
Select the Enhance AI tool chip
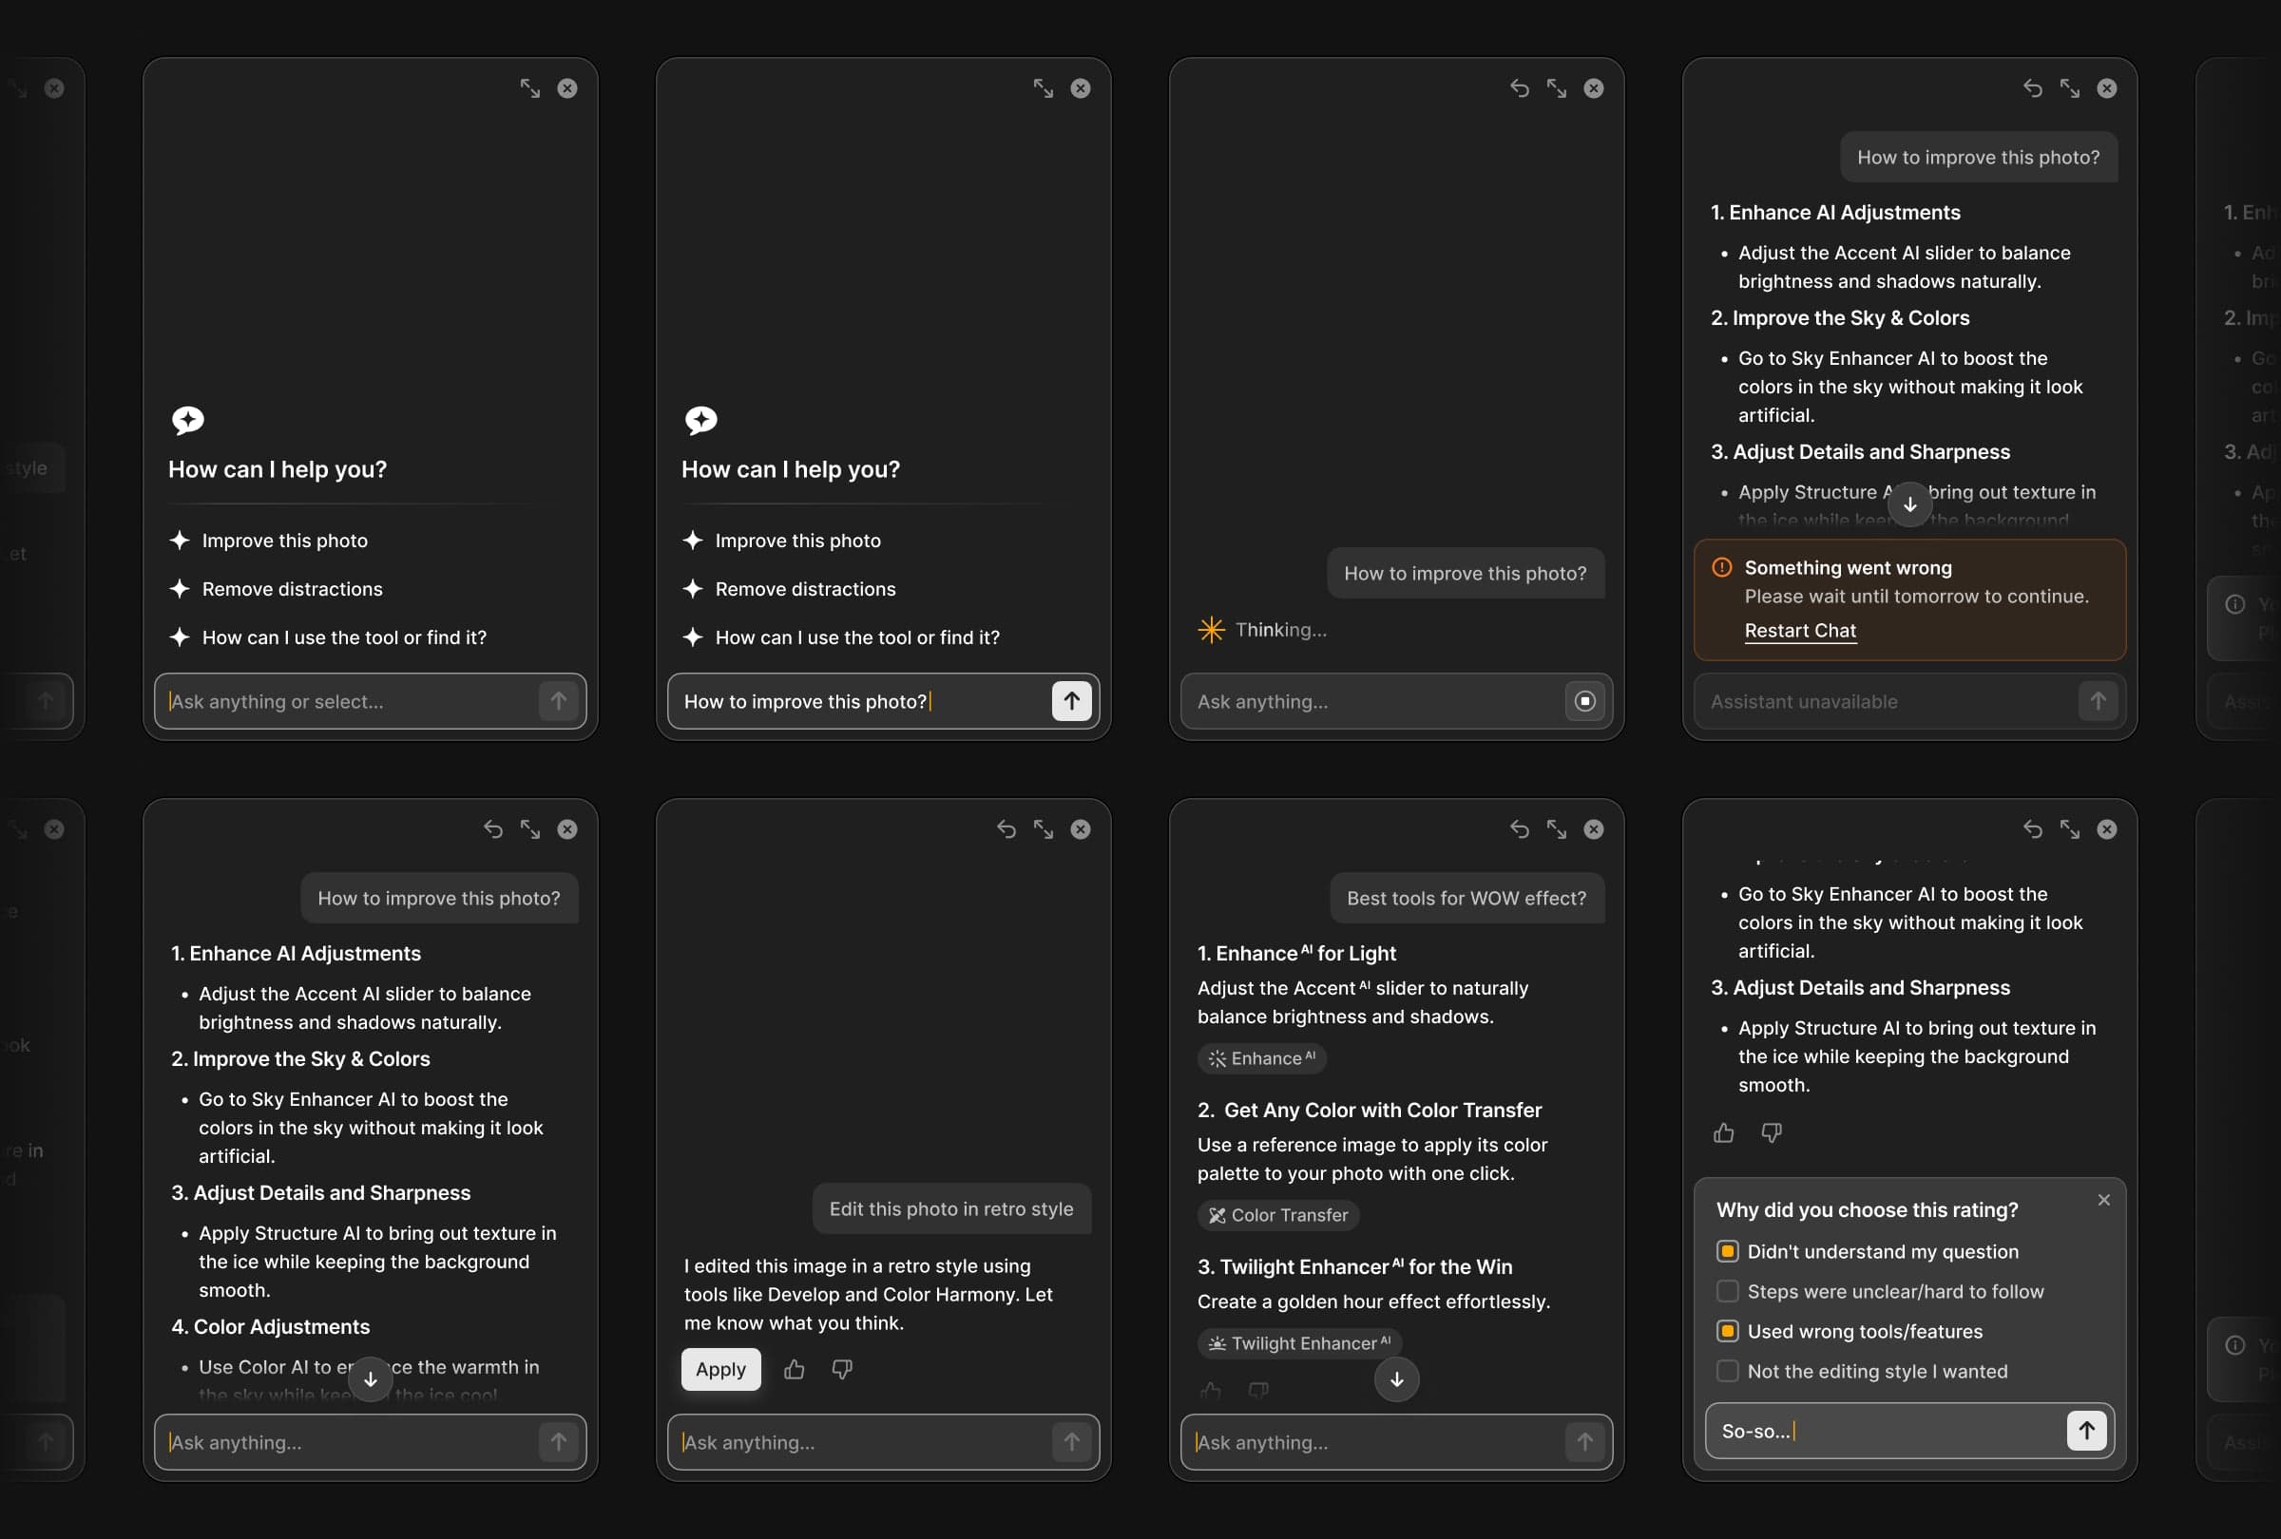pos(1263,1058)
